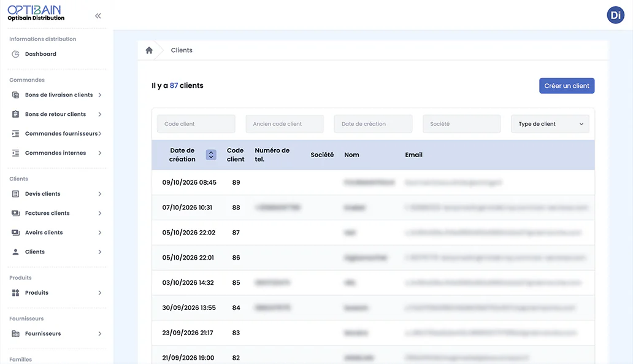Click the Société filter field
The height and width of the screenshot is (364, 633).
(x=461, y=124)
